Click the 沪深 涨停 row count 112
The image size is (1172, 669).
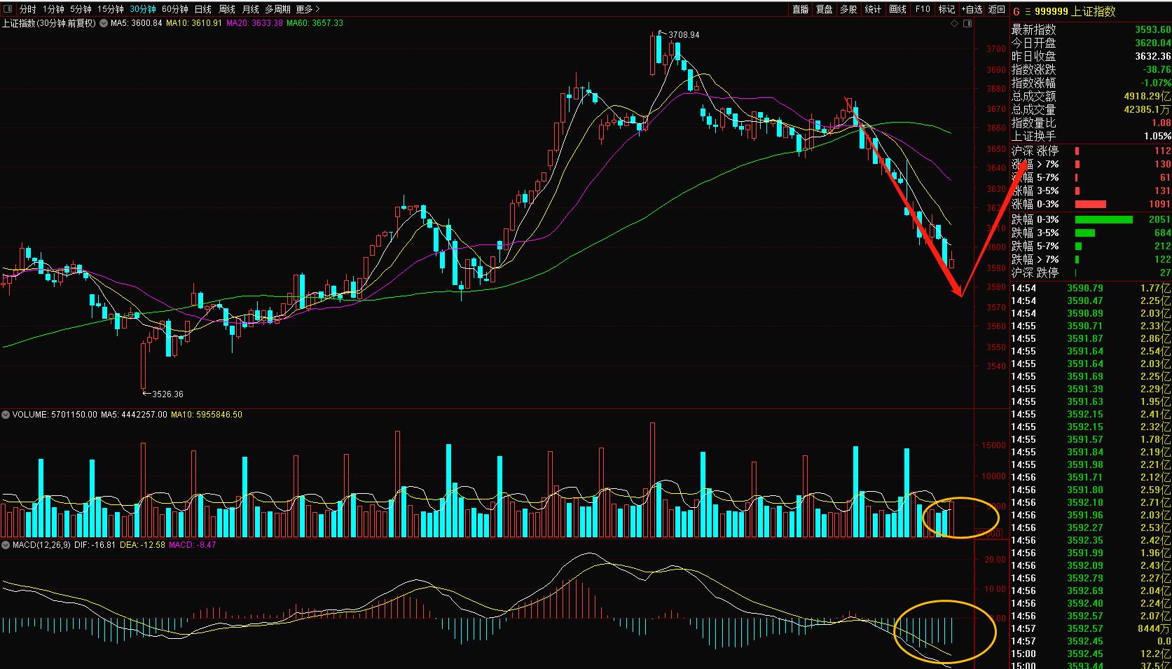[x=1162, y=151]
